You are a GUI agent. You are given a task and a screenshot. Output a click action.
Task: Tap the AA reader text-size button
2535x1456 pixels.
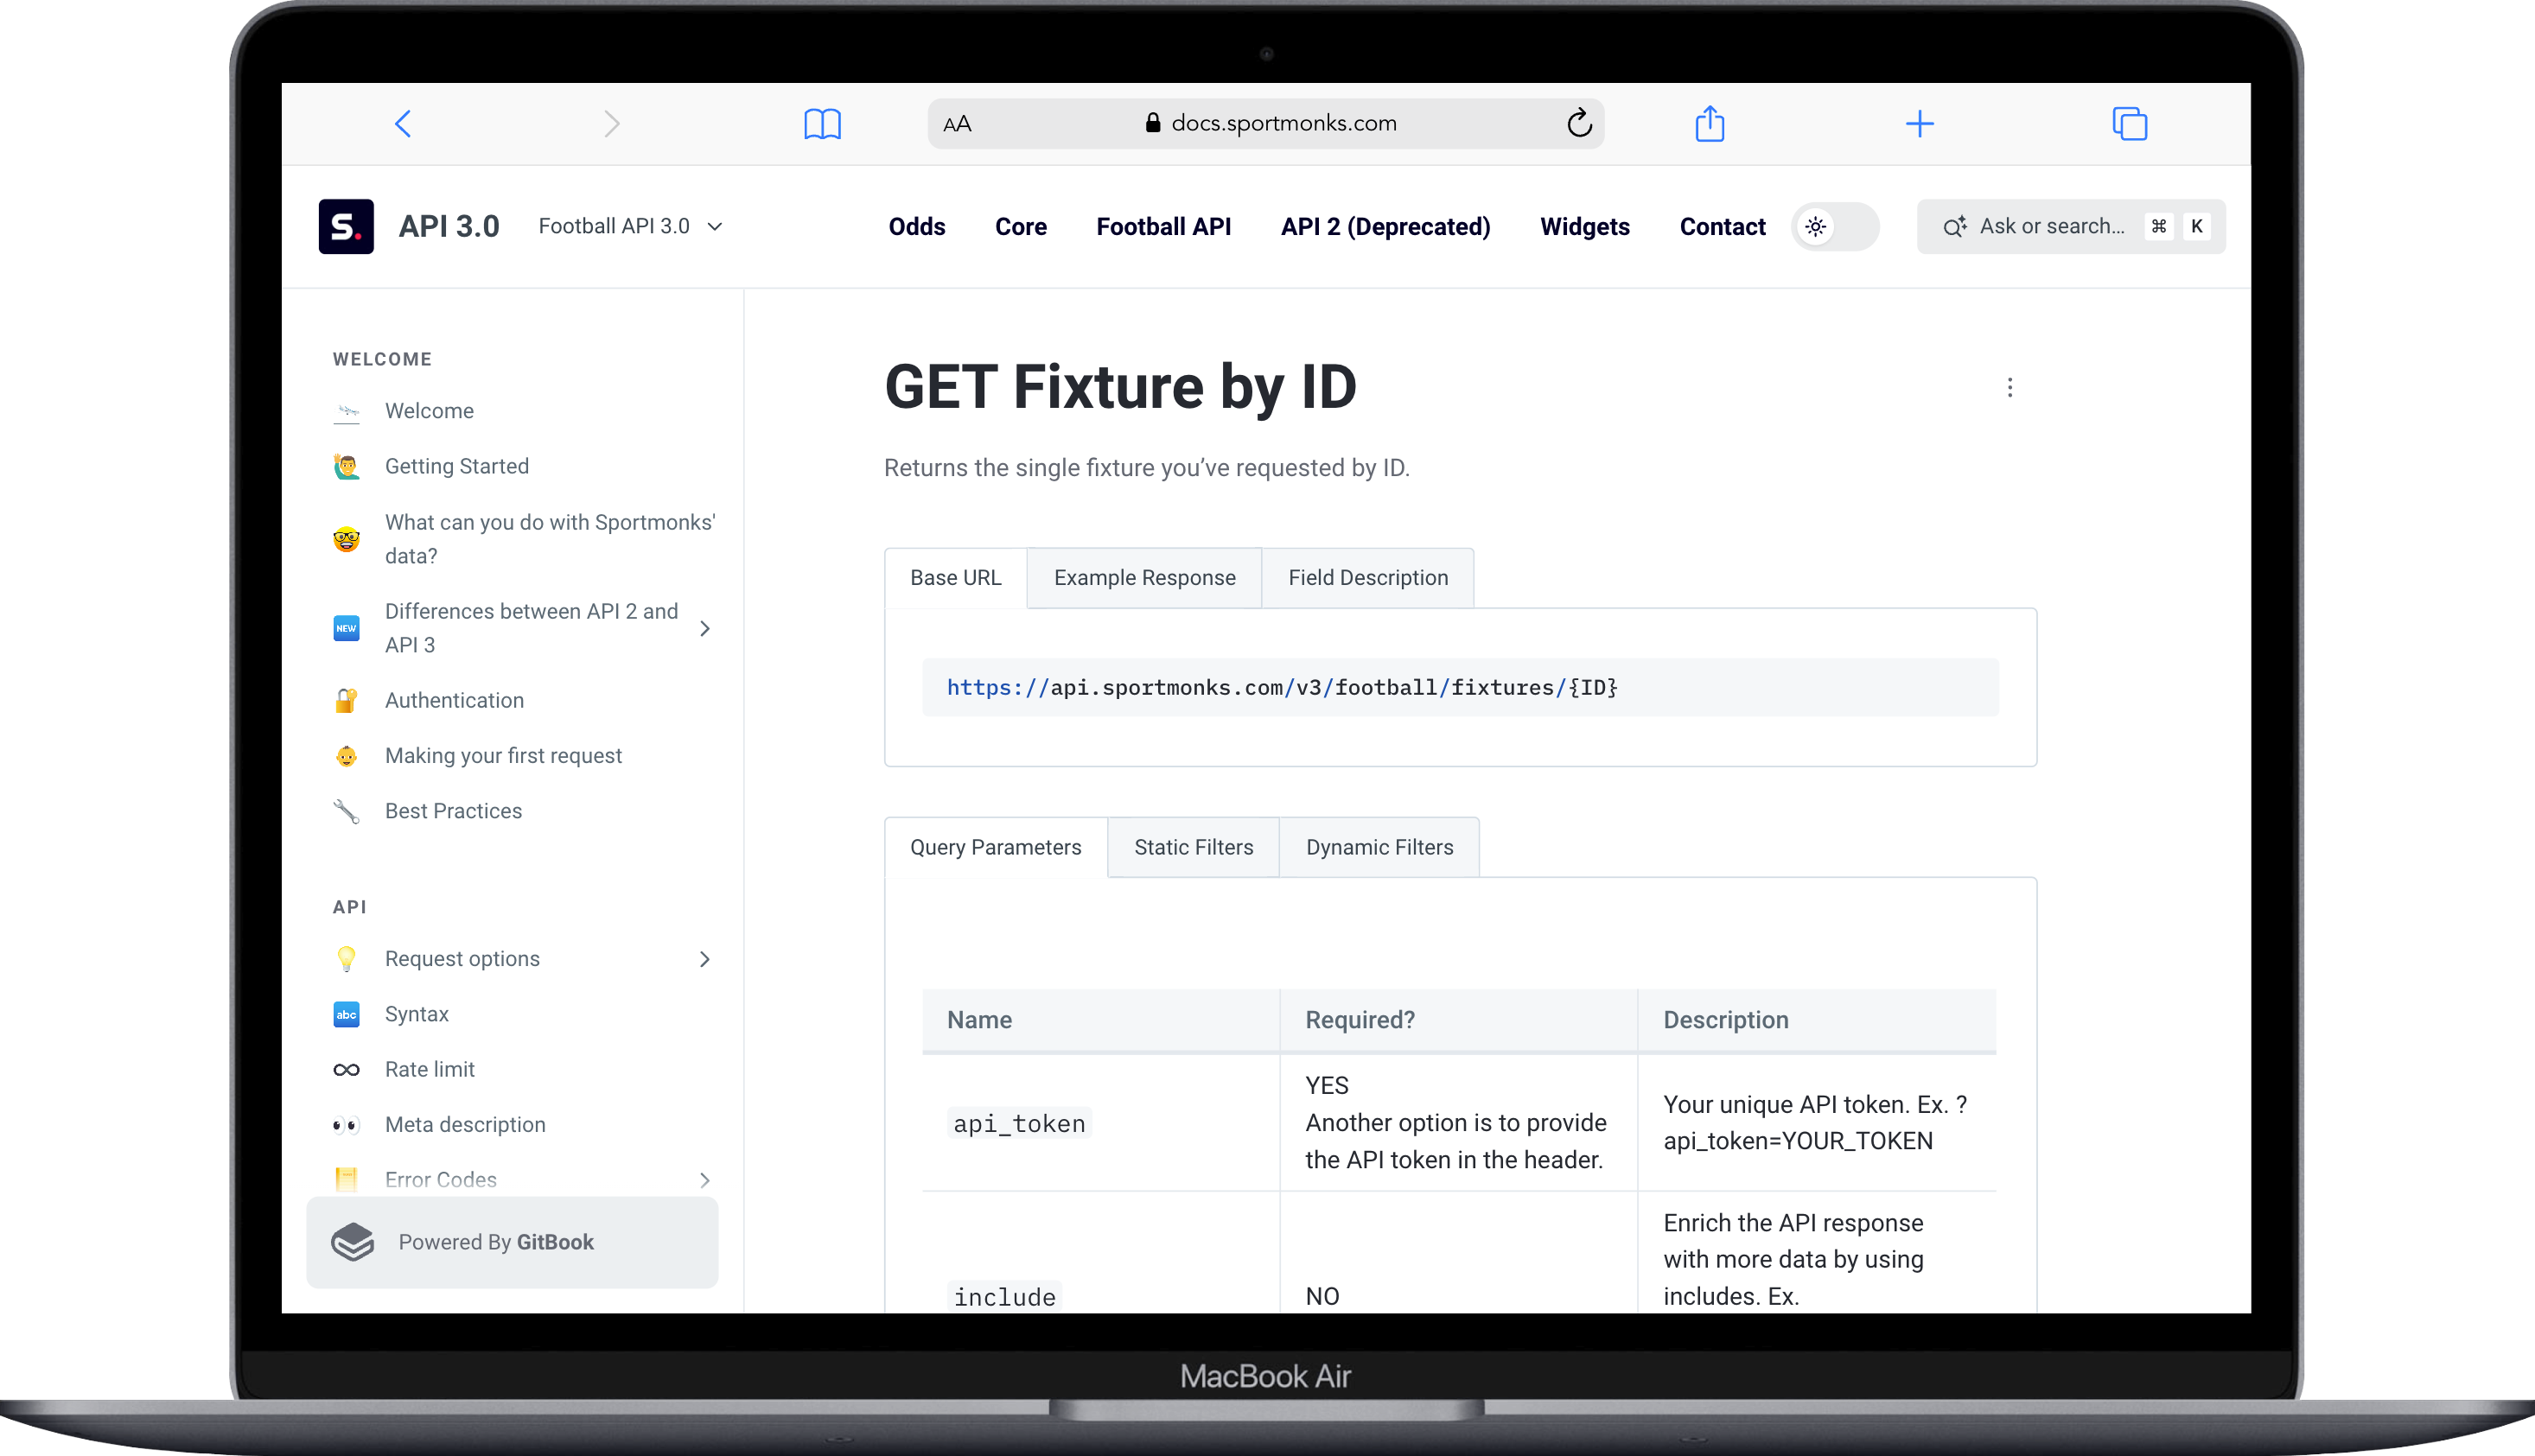pyautogui.click(x=957, y=124)
